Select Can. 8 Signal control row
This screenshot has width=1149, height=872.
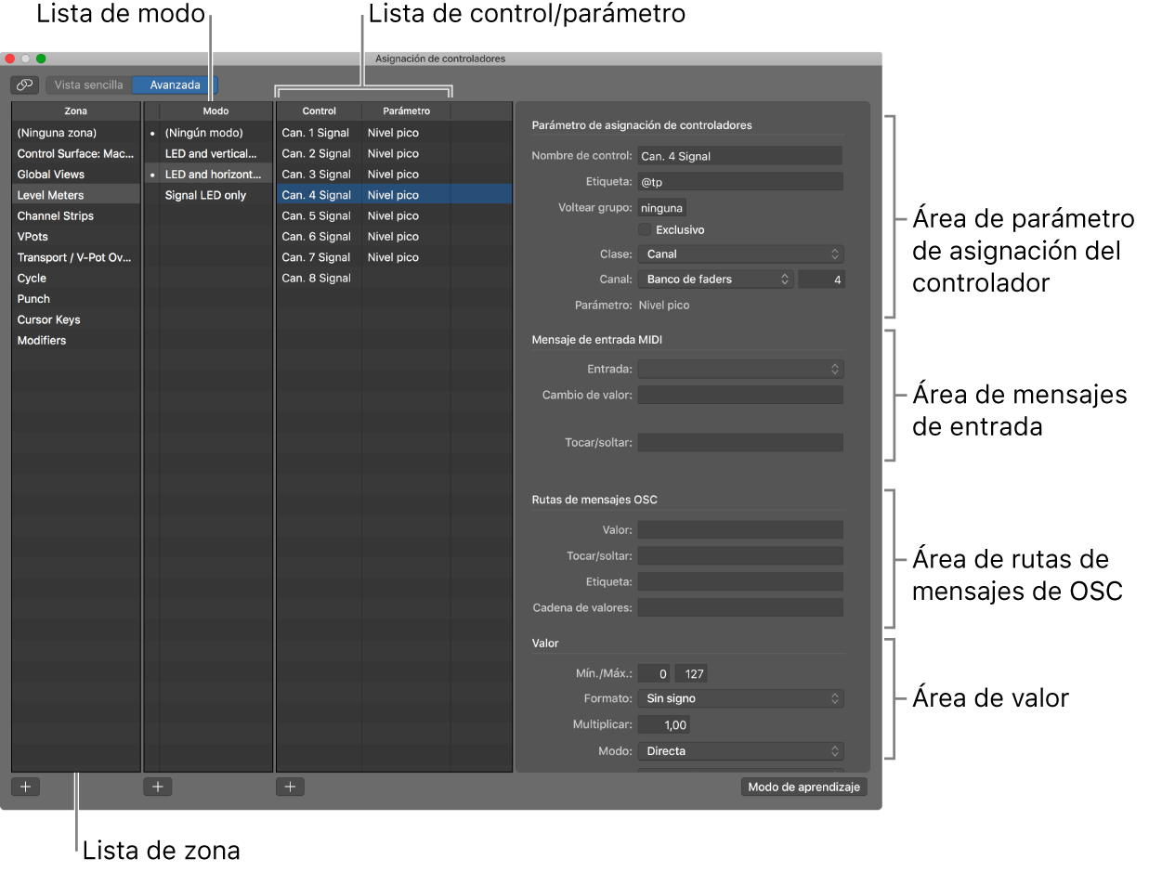click(x=316, y=278)
